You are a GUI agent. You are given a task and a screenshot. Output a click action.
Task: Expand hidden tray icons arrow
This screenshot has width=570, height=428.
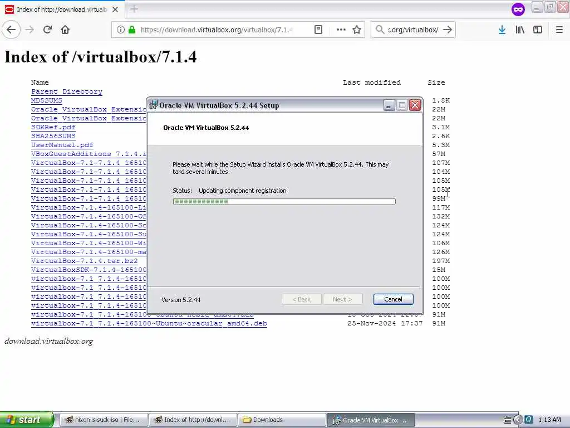tap(518, 420)
